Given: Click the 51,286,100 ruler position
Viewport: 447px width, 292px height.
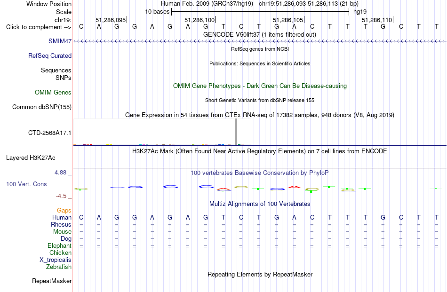Looking at the screenshot, I should coord(200,20).
